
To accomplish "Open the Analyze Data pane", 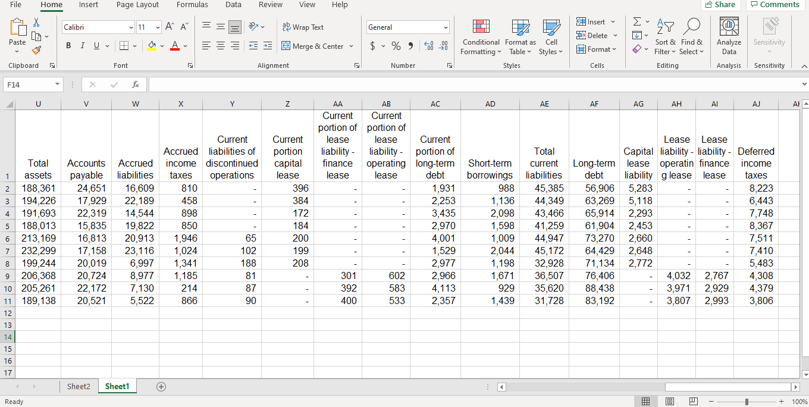I will tap(729, 37).
